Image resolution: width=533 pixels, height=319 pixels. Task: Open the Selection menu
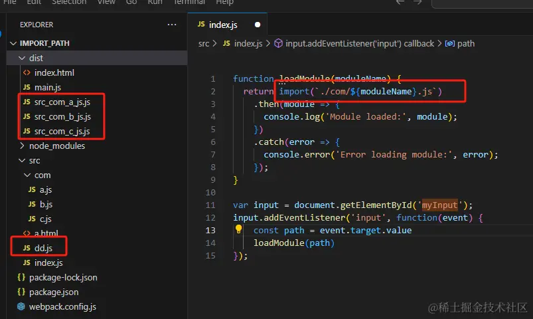click(69, 2)
